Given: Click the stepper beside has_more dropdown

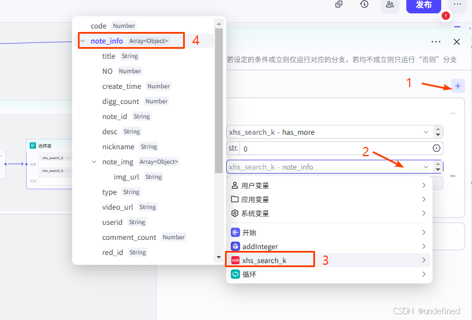Looking at the screenshot, I should 438,132.
